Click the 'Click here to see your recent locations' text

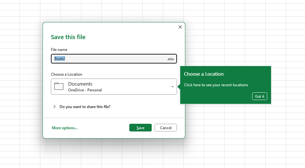click(x=216, y=85)
